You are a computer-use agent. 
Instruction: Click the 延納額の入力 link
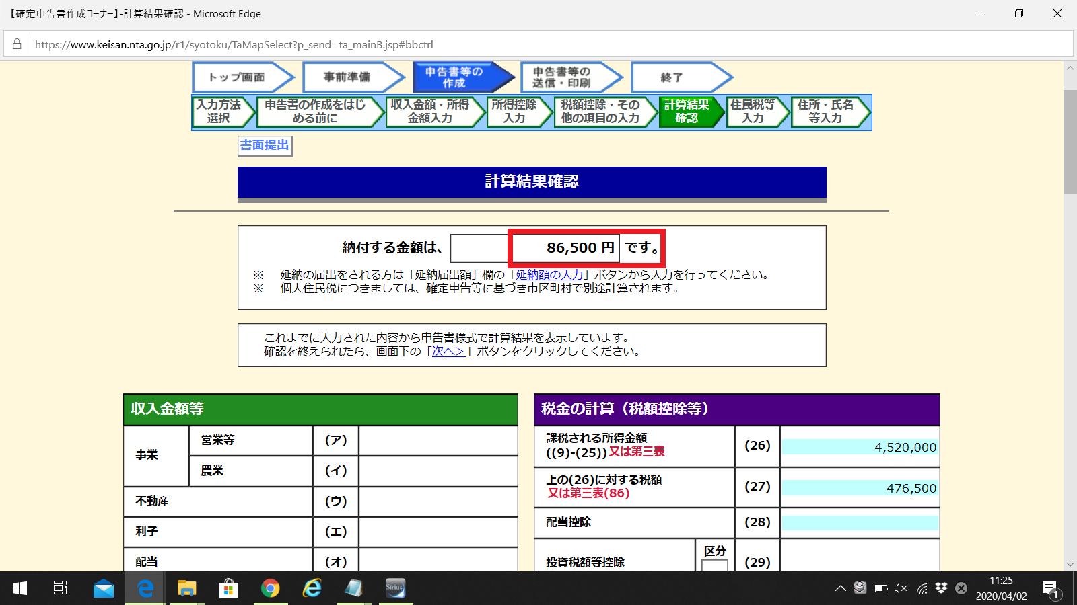(551, 274)
